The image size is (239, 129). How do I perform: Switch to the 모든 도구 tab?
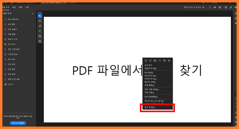(6, 7)
